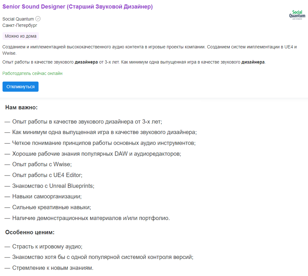This screenshot has height=276, width=308.
Task: Click the "Страсть к игровому аудио" line
Action: tap(47, 247)
